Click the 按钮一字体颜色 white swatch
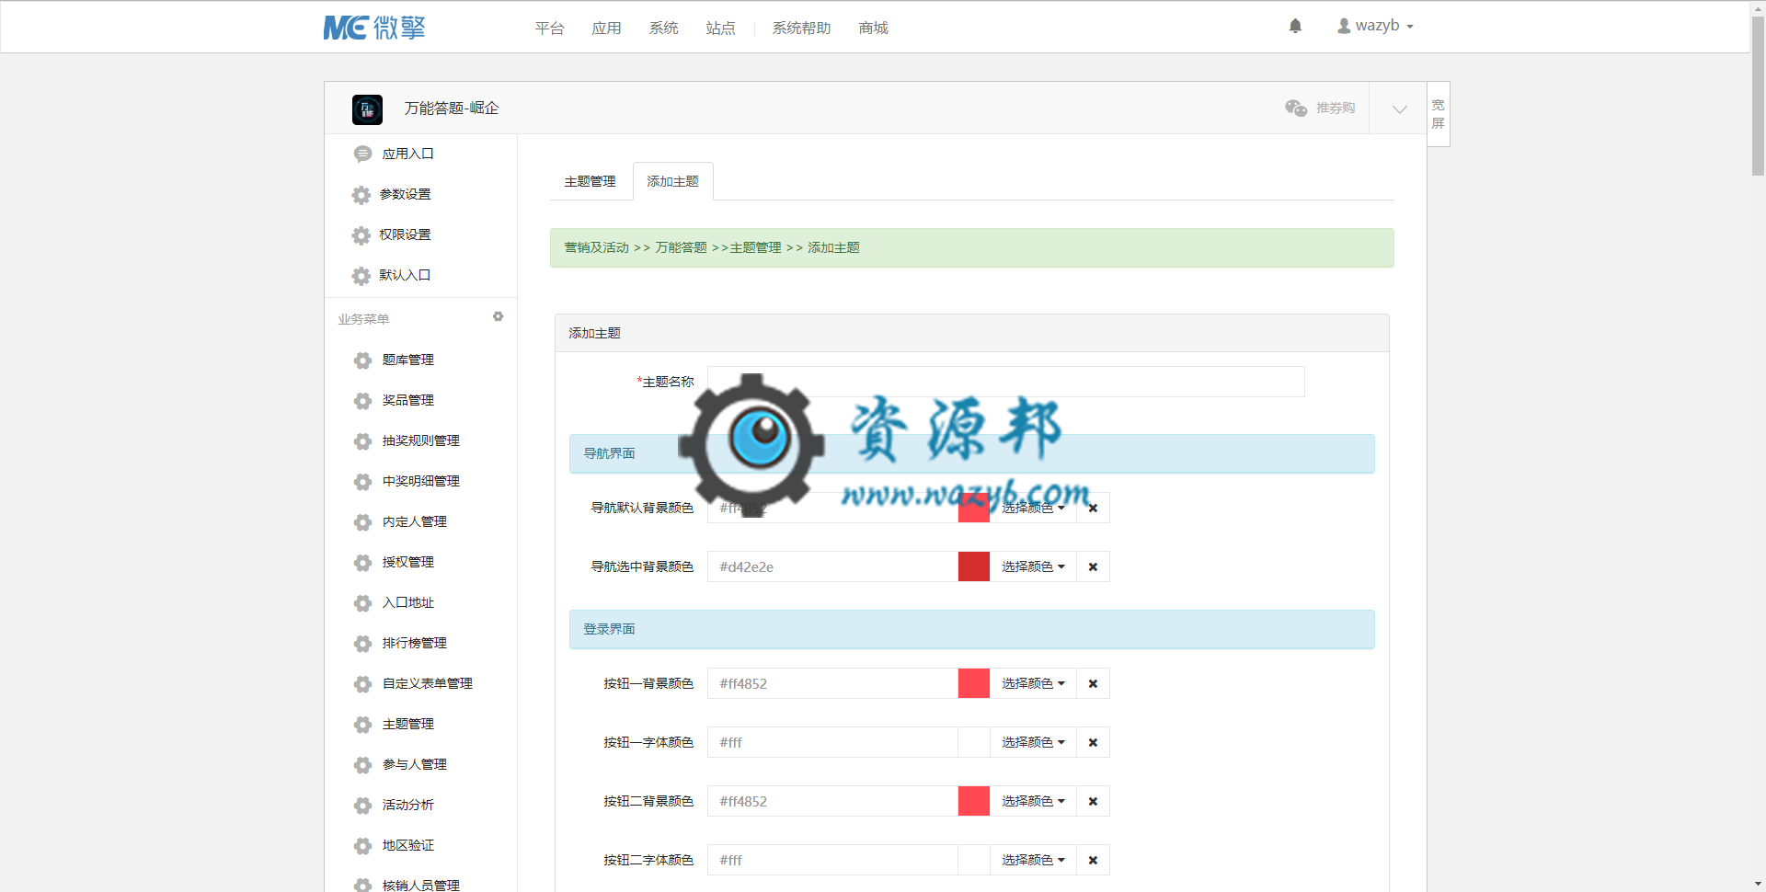Screen dimensions: 1766x892 973,742
